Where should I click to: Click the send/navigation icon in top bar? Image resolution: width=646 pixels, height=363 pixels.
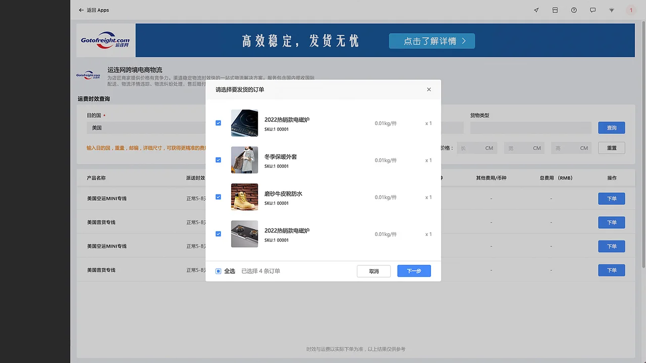[x=536, y=10]
